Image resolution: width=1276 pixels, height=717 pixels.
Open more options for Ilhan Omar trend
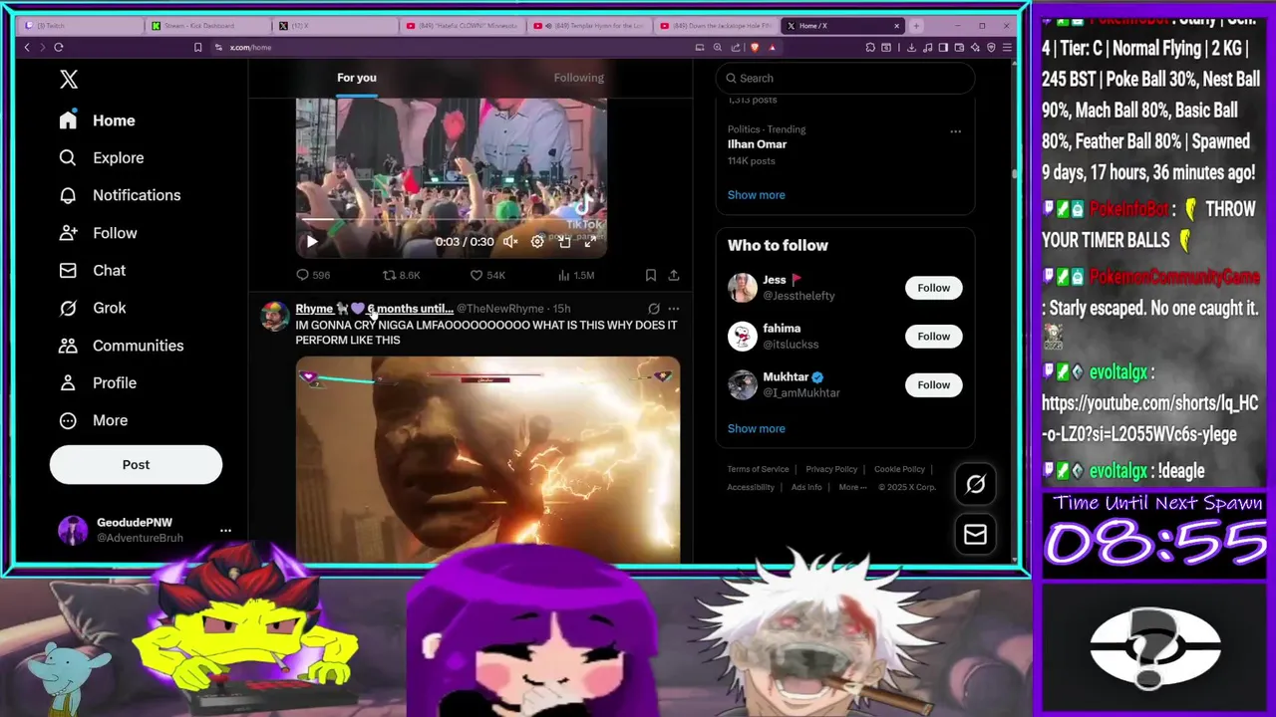955,130
